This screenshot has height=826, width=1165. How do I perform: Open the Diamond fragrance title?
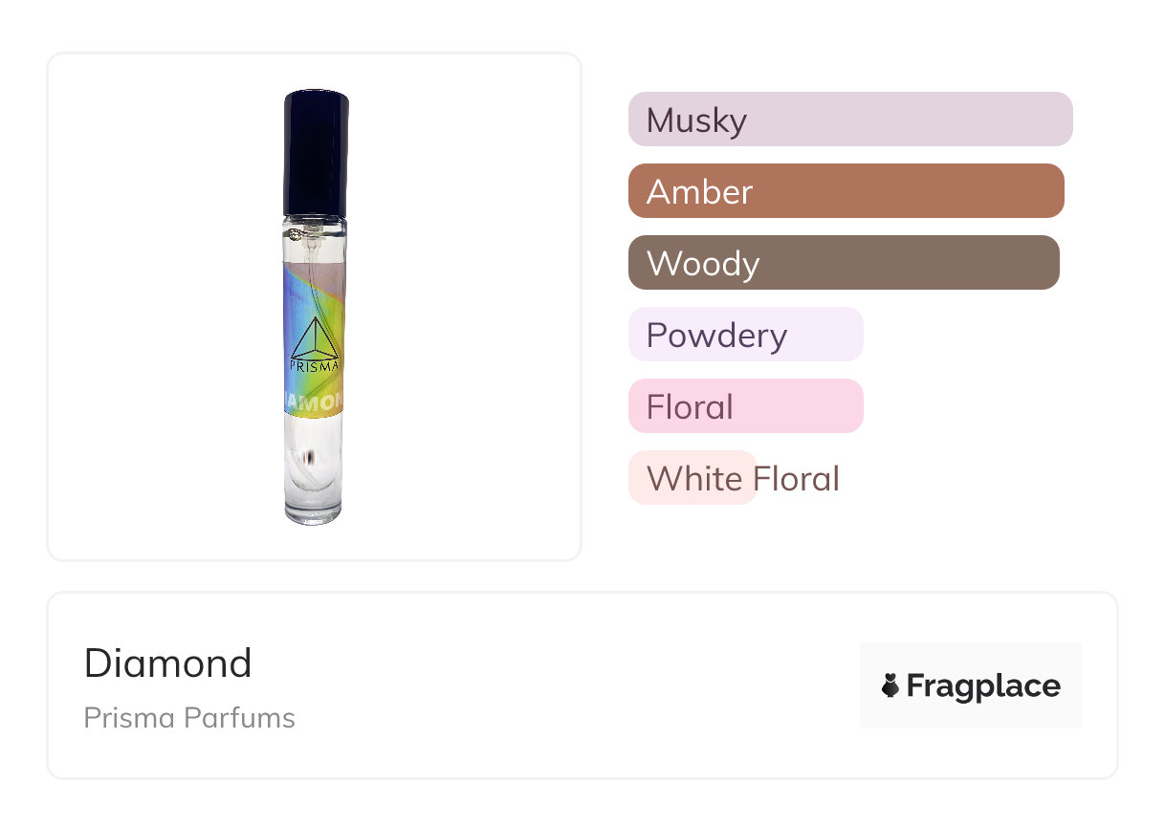167,663
